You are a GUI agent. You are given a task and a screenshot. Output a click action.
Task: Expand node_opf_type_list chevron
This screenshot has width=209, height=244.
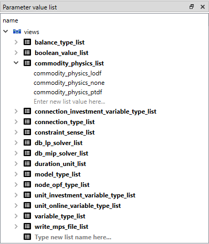pos(16,184)
